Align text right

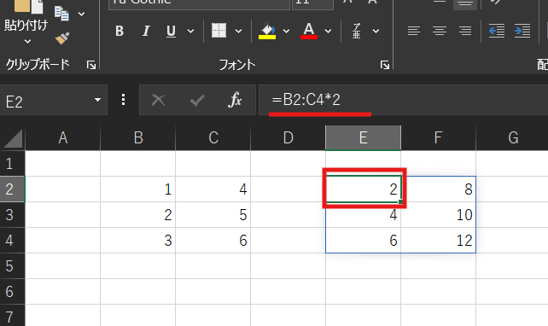tap(465, 31)
